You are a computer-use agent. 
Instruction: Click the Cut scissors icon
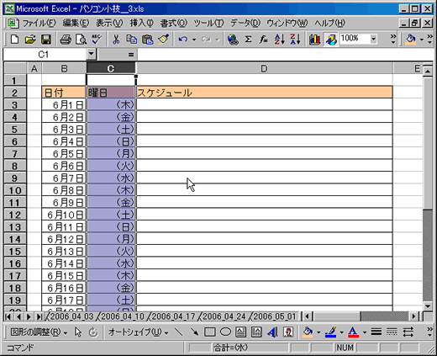(116, 40)
